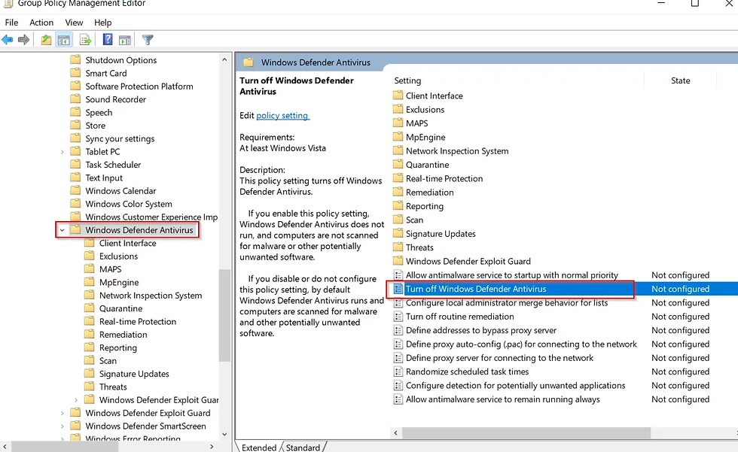The height and width of the screenshot is (452, 738).
Task: Click the State column header
Action: click(681, 80)
